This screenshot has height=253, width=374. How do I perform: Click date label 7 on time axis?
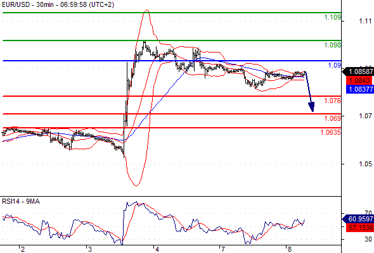pyautogui.click(x=222, y=249)
